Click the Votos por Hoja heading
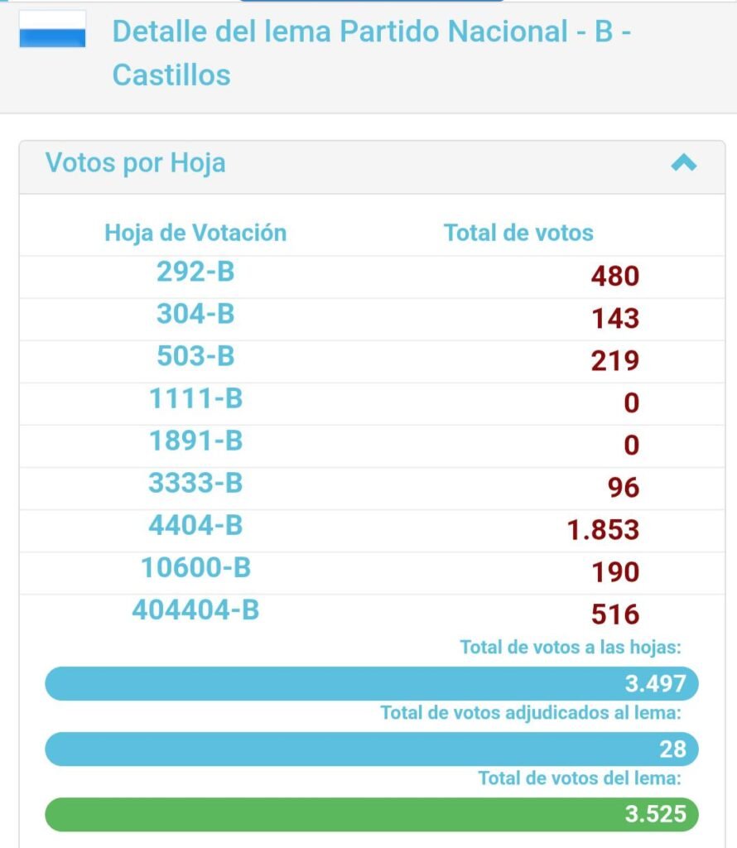The width and height of the screenshot is (737, 848). 135,163
